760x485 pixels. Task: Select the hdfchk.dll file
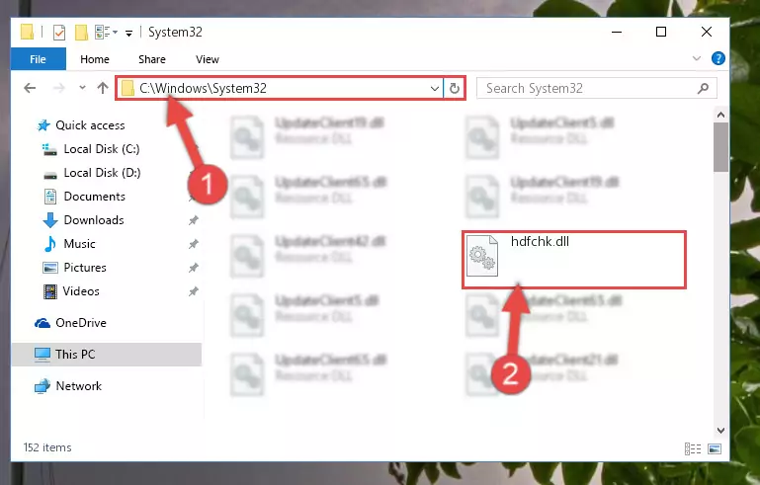coord(574,260)
